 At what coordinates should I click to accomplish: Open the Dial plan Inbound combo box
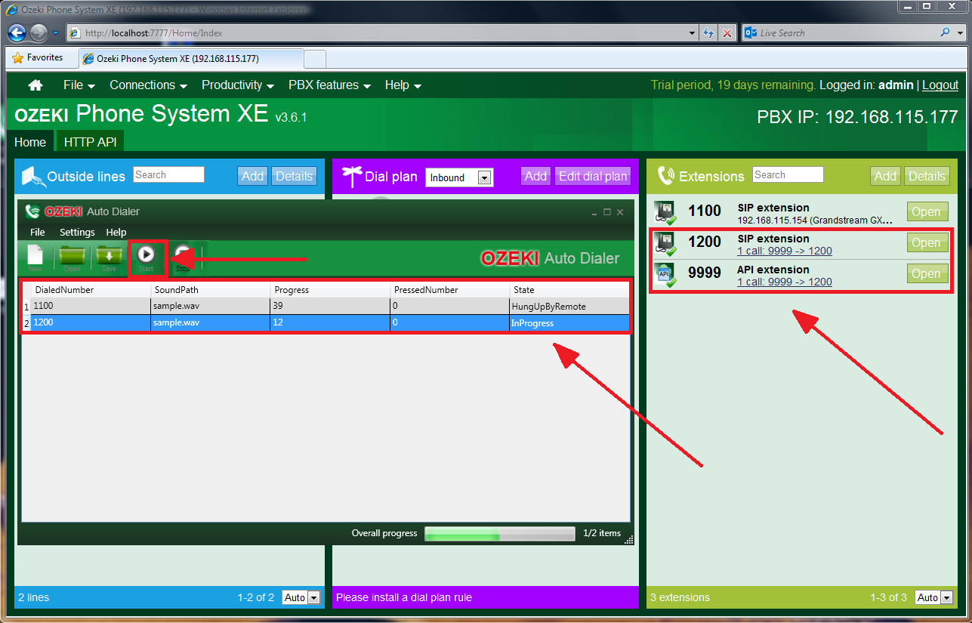459,177
